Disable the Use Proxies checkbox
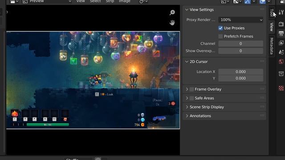Viewport: 285px width, 160px height. (x=220, y=28)
